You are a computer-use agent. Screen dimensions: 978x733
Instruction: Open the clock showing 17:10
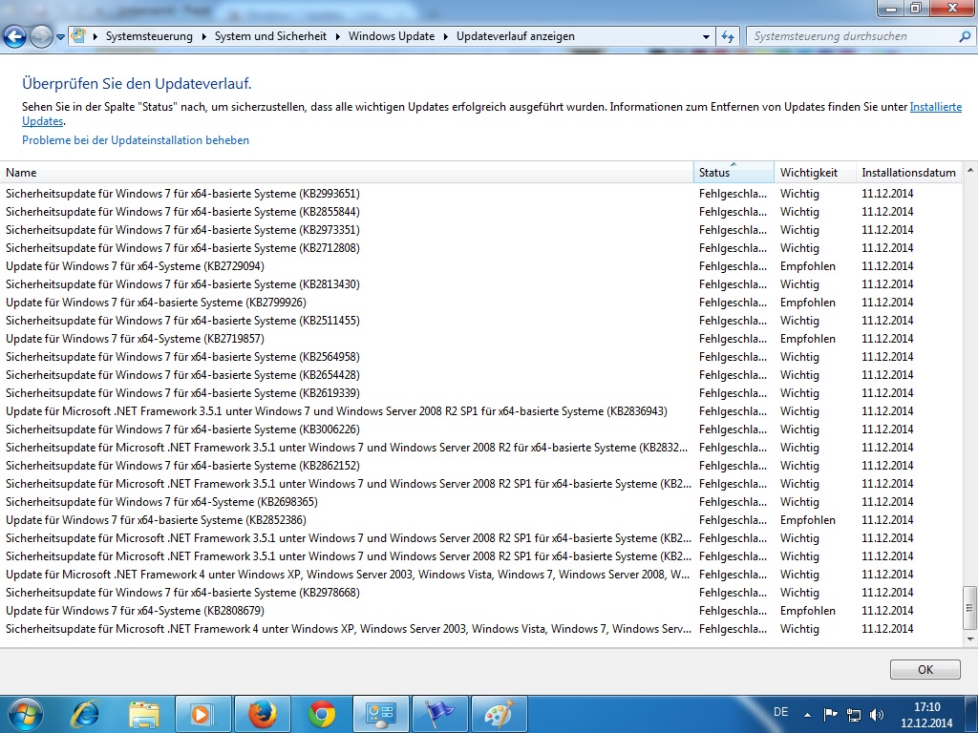pyautogui.click(x=926, y=715)
